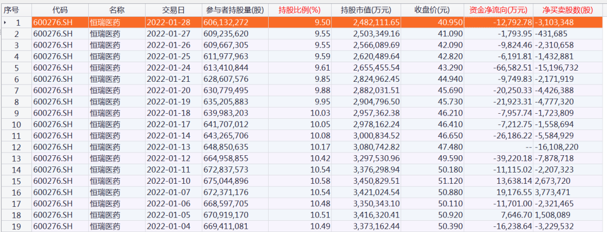Click market value 2,655,455.54
Image resolution: width=607 pixels, height=232 pixels.
coord(376,68)
